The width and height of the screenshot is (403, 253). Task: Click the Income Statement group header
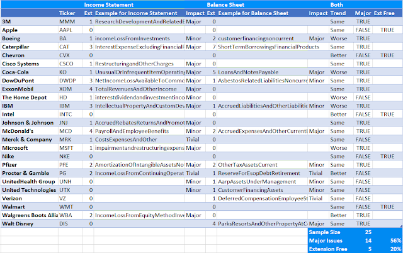click(x=109, y=4)
